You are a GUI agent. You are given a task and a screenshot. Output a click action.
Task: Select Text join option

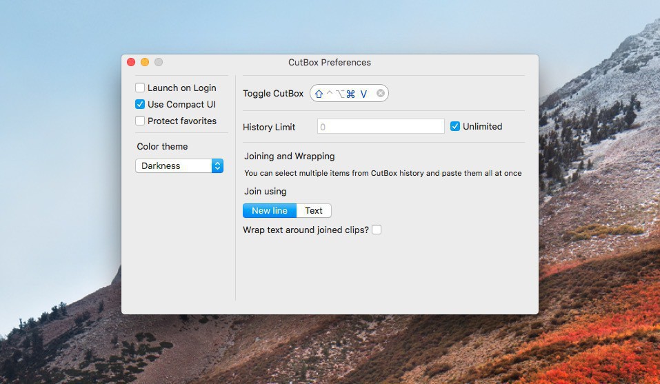[x=314, y=211]
